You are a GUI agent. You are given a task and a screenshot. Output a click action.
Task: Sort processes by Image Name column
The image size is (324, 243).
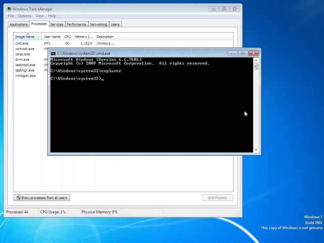(x=28, y=37)
